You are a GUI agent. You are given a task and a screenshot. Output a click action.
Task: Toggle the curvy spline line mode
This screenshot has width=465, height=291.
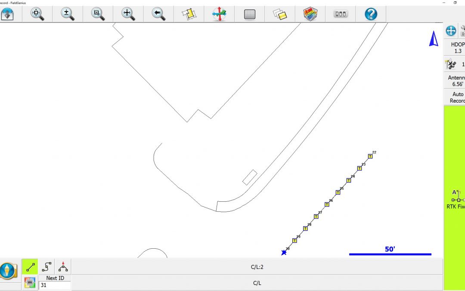pyautogui.click(x=46, y=267)
